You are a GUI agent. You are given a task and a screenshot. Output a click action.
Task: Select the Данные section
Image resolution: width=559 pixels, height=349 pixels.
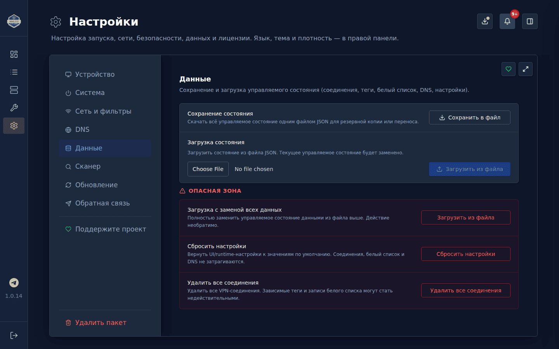(105, 148)
